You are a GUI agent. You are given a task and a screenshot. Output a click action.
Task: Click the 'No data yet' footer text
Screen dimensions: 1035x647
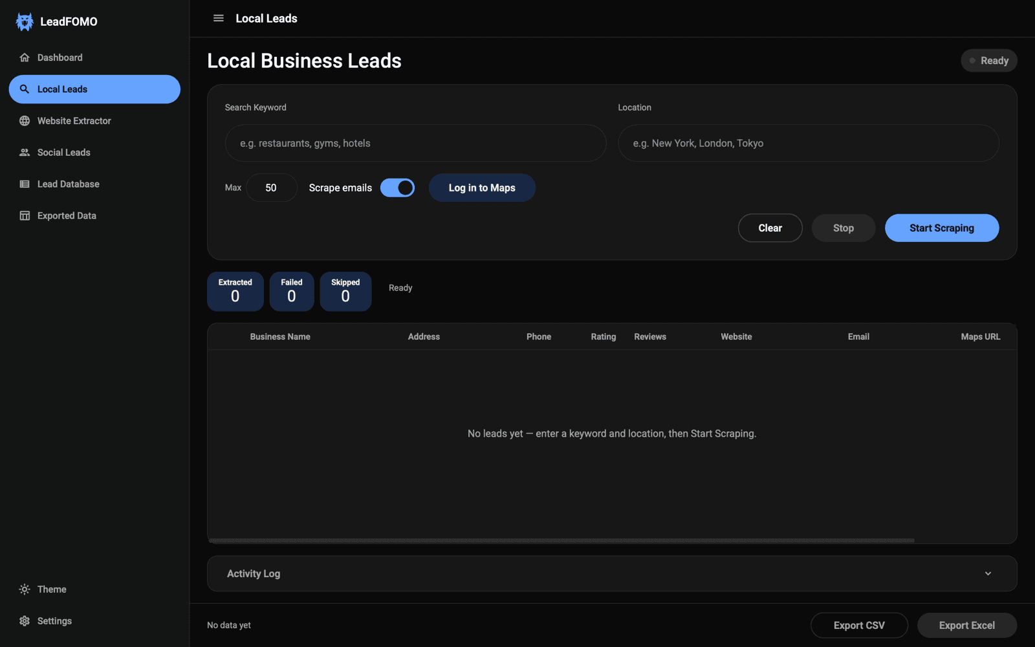click(229, 626)
